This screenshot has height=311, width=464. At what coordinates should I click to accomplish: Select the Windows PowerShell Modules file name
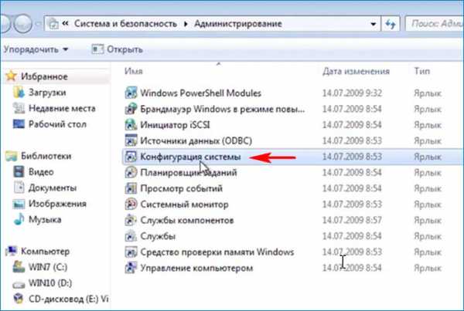(200, 93)
